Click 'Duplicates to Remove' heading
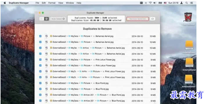 pyautogui.click(x=97, y=29)
